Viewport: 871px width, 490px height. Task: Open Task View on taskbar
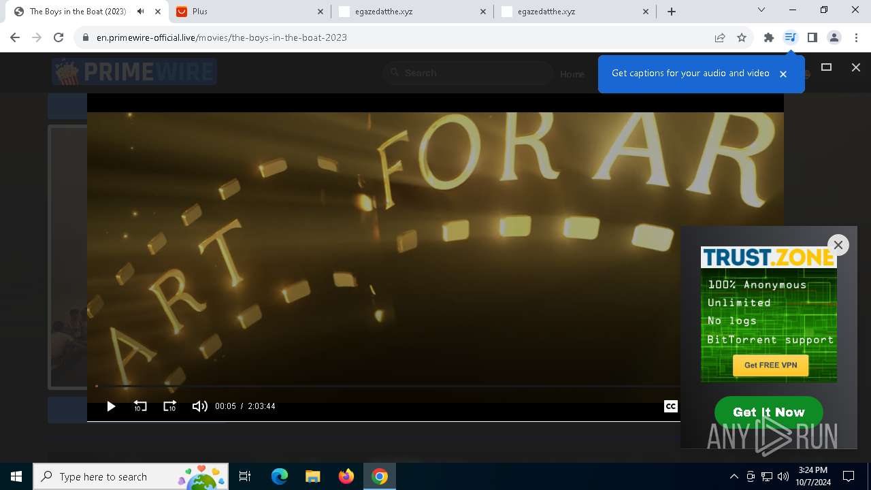[x=245, y=476]
